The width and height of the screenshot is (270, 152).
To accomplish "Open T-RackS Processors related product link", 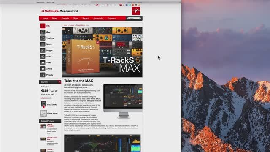I will click(x=51, y=125).
